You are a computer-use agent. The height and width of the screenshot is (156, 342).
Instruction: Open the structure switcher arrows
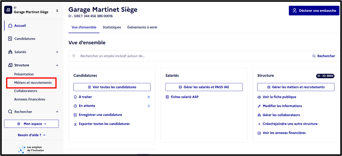[57, 10]
